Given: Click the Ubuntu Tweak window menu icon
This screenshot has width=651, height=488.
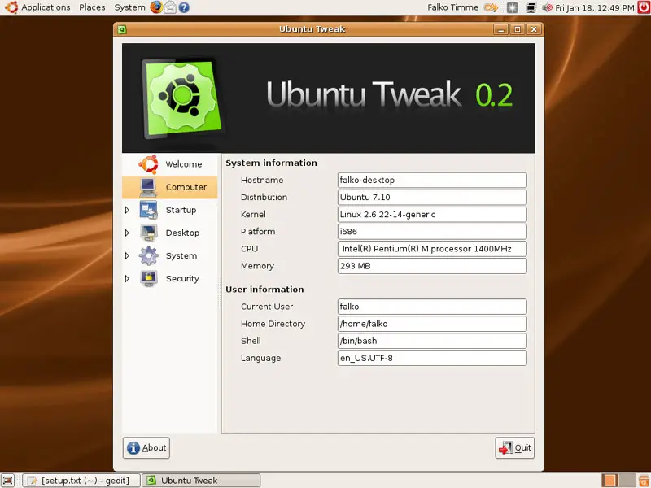Looking at the screenshot, I should [121, 29].
